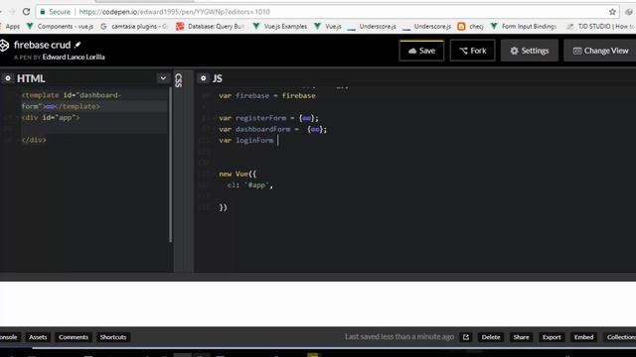Open Components - vue.js bookmark
The height and width of the screenshot is (357, 636).
pyautogui.click(x=60, y=27)
